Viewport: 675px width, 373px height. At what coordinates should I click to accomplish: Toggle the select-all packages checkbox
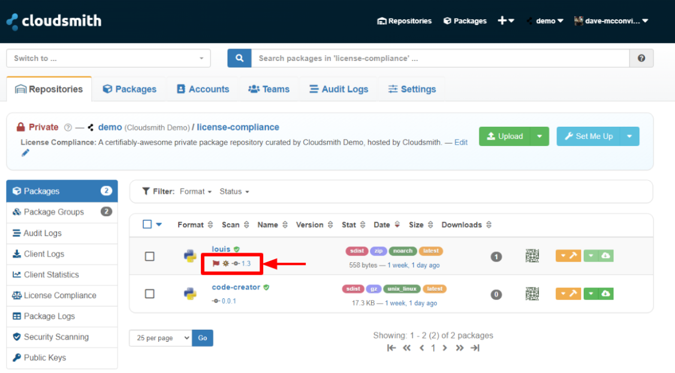147,225
